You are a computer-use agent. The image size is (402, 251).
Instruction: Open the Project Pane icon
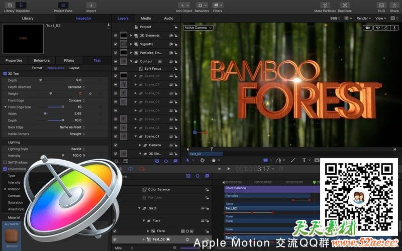point(62,5)
